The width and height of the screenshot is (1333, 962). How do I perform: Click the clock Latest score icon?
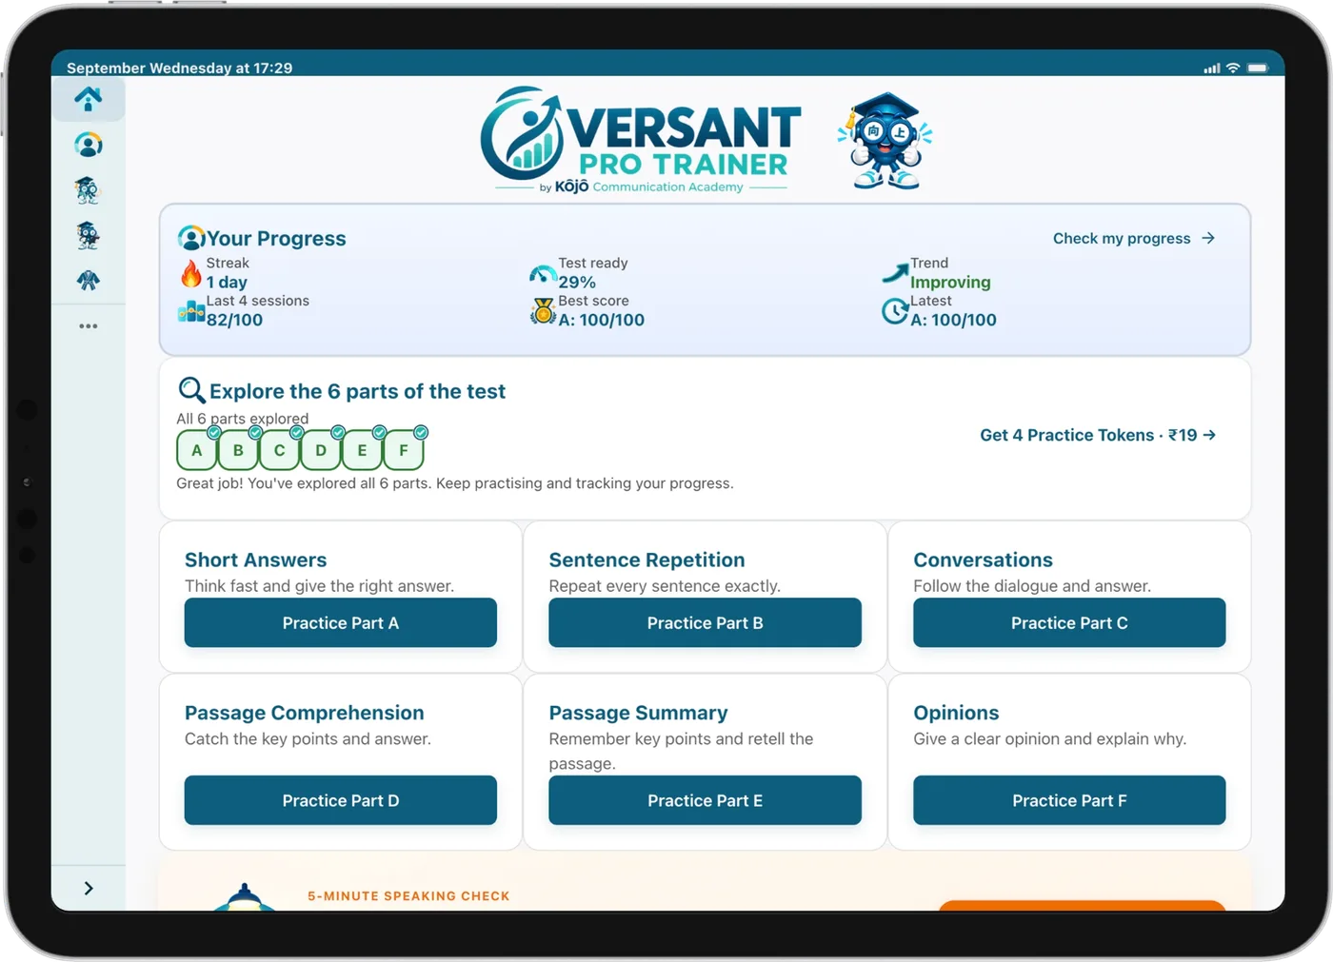tap(895, 311)
